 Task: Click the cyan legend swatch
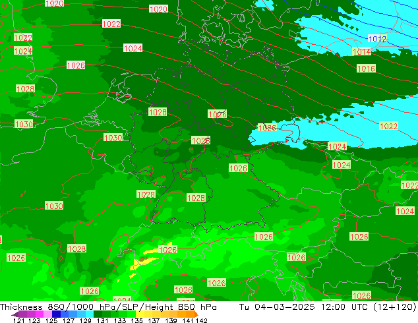tap(90, 314)
